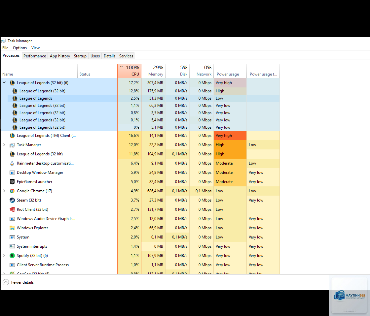Click the Steam icon
Viewport: 370px width, 316px height.
(12, 200)
